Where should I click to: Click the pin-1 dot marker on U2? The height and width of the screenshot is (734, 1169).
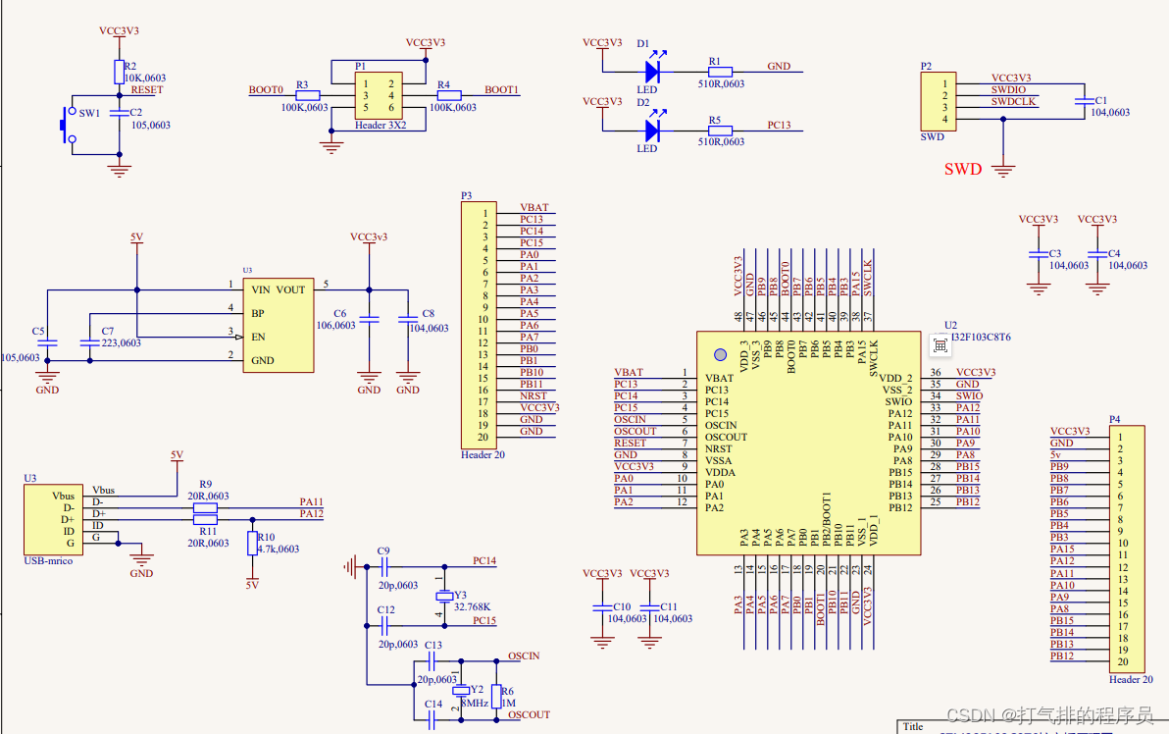720,355
